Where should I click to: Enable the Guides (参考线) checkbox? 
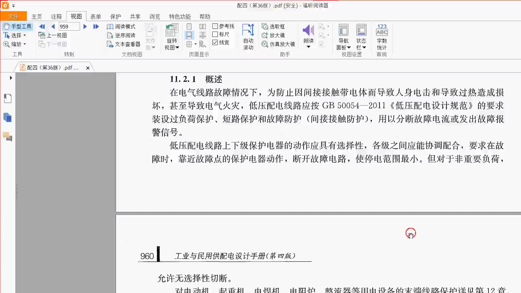[215, 26]
